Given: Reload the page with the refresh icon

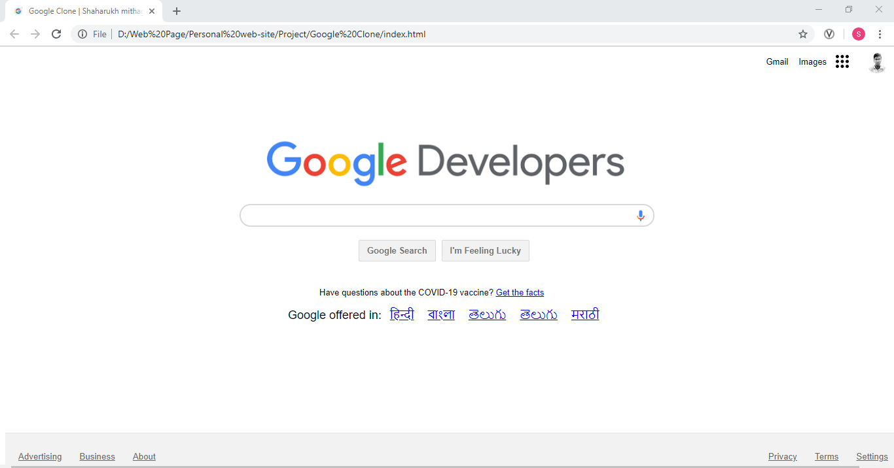Looking at the screenshot, I should [56, 34].
